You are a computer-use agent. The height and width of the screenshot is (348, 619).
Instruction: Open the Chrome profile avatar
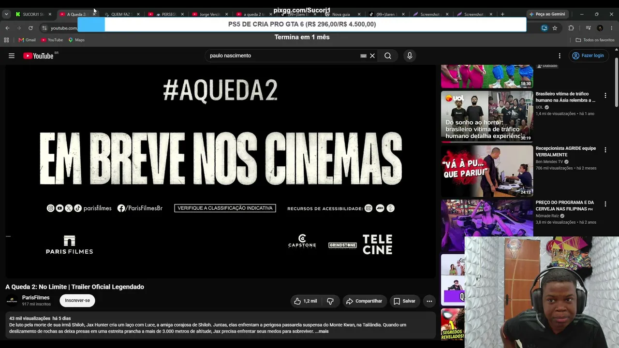(600, 28)
